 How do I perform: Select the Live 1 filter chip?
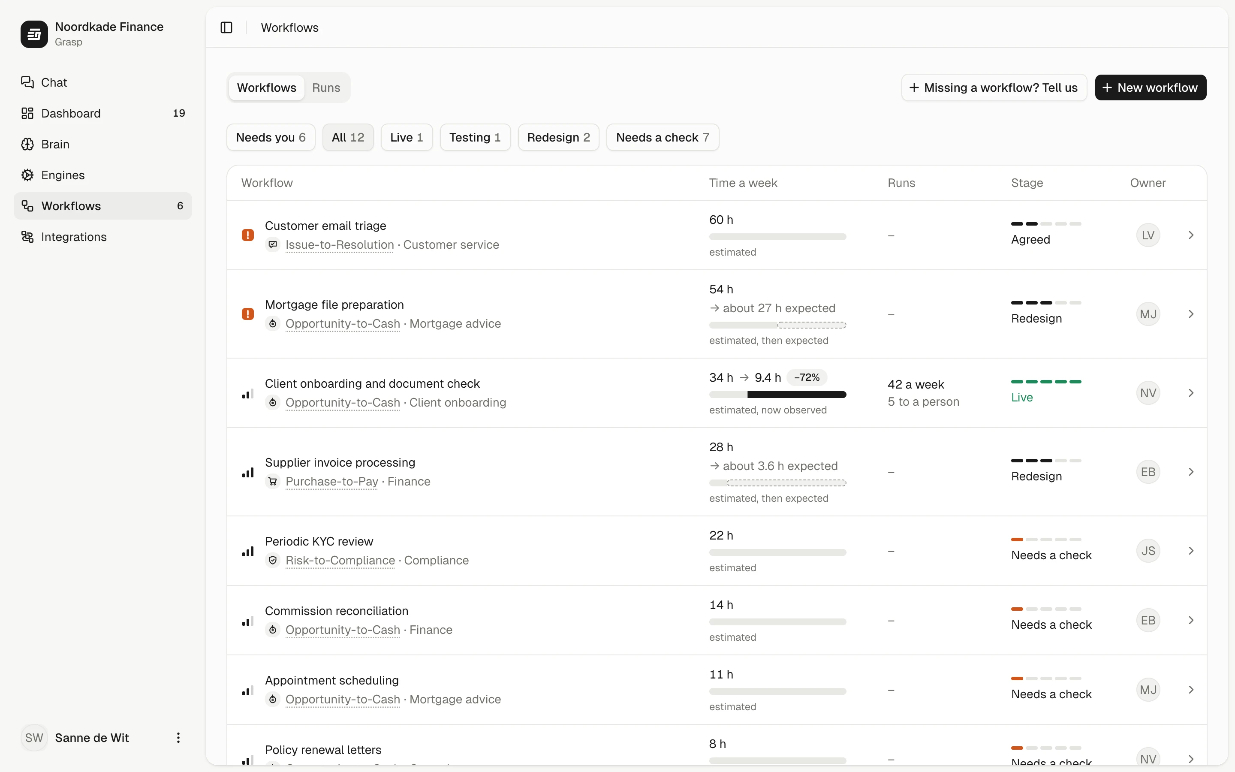(406, 137)
